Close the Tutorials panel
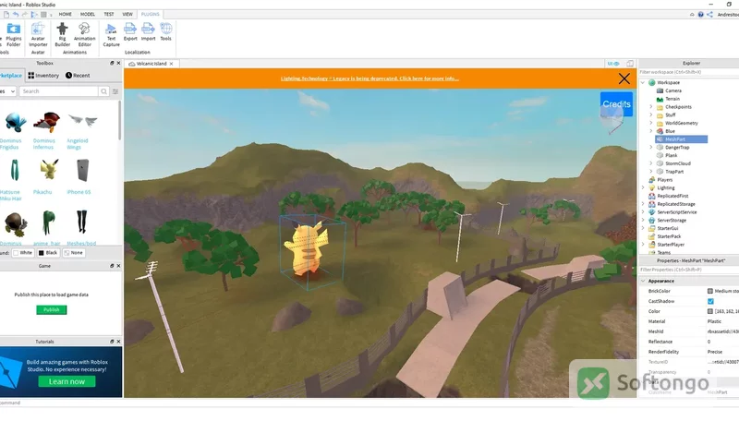Screen dimensions: 739x421 click(x=118, y=342)
